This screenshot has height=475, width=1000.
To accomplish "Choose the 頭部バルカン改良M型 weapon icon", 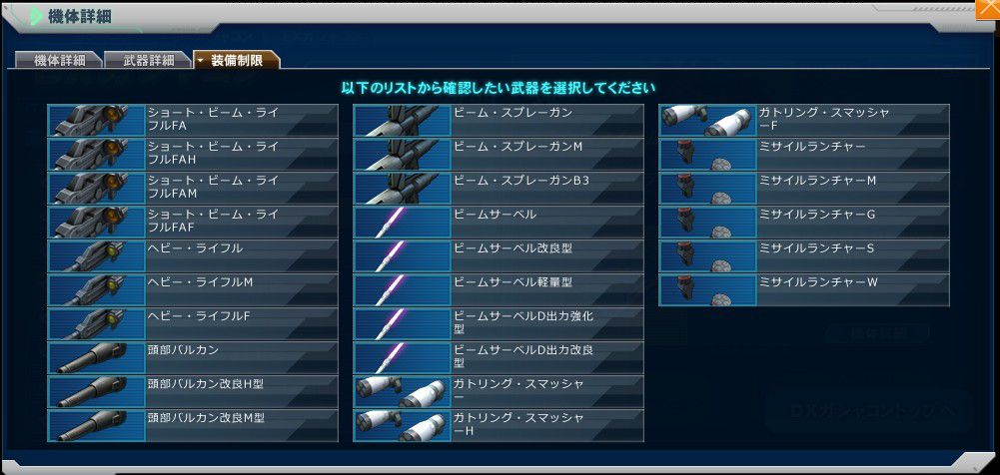I will [x=97, y=426].
